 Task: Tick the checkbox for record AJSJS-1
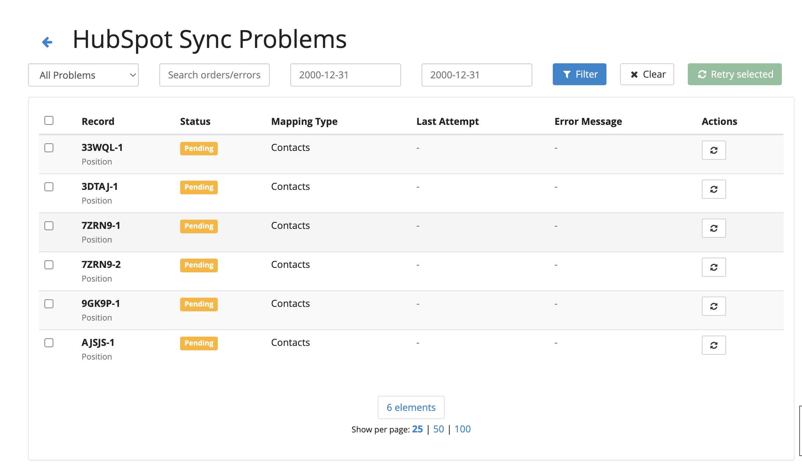[49, 343]
